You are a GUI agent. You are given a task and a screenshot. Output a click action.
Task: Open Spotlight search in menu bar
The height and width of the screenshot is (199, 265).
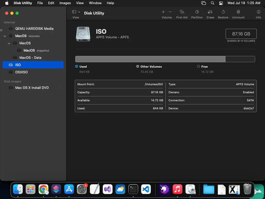212,3
